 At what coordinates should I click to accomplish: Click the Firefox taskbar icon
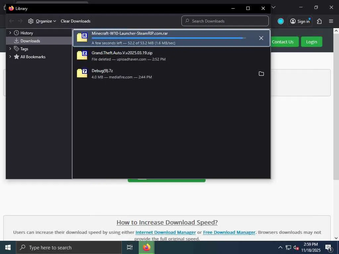147,247
